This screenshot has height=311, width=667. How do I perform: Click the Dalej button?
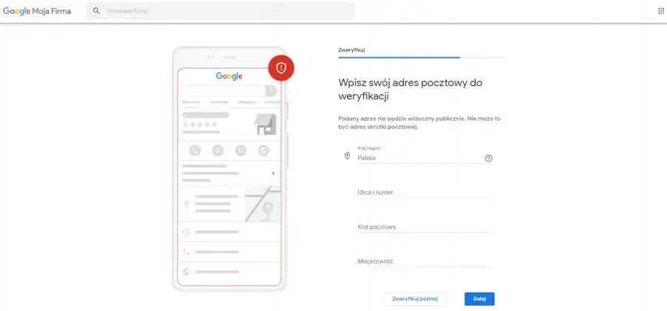[x=479, y=298]
